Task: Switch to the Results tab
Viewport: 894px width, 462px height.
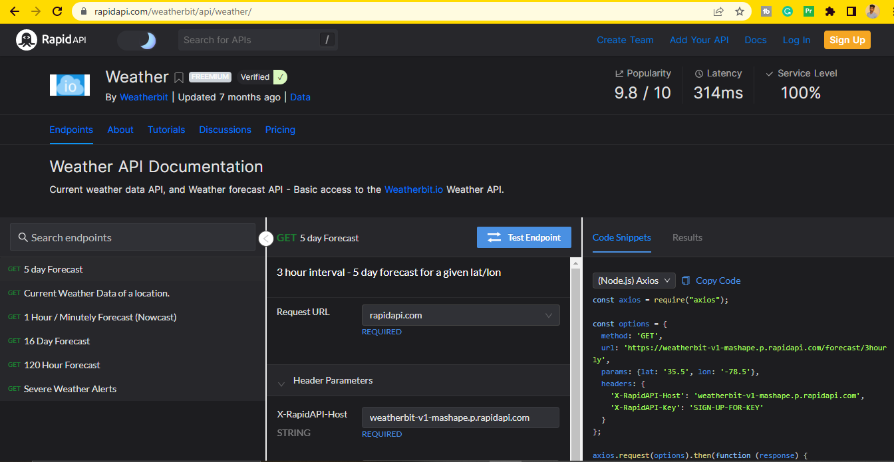Action: (x=687, y=237)
